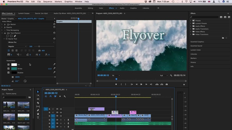Click the Export Frame camera icon
The height and width of the screenshot is (130, 232).
(x=167, y=84)
